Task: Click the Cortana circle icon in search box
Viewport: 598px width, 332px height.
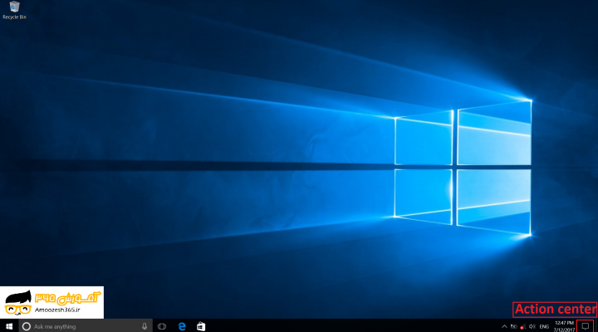Action: [x=27, y=326]
